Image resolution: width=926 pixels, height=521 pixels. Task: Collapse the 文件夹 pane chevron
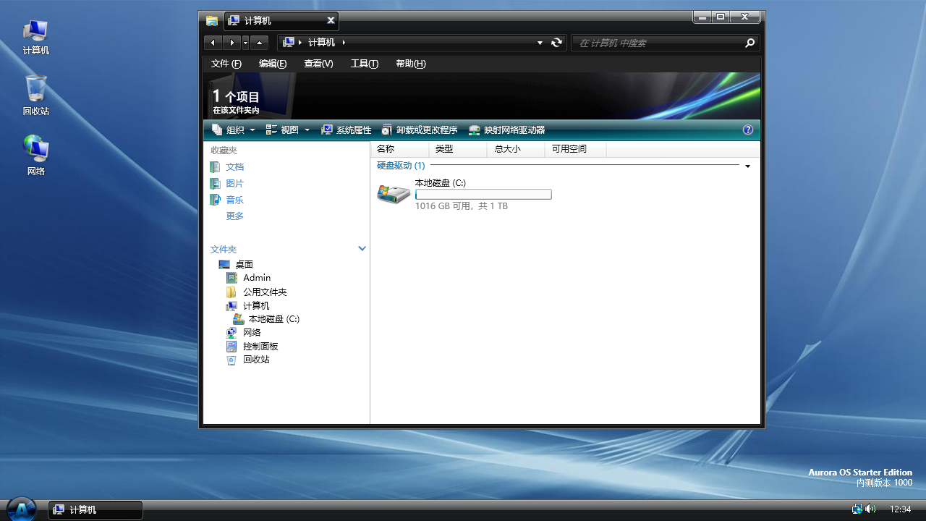(x=362, y=248)
